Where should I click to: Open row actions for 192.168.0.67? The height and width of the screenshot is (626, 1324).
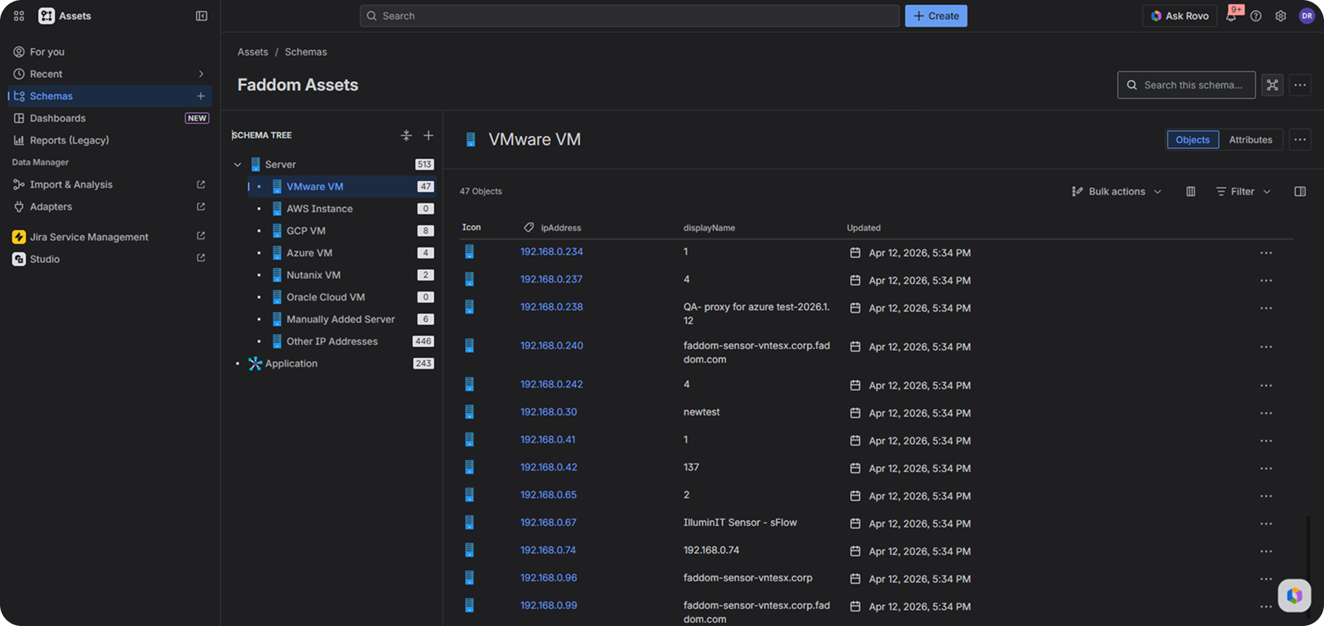tap(1266, 524)
